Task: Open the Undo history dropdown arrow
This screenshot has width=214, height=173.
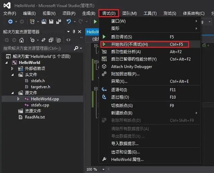Action: click(x=75, y=22)
